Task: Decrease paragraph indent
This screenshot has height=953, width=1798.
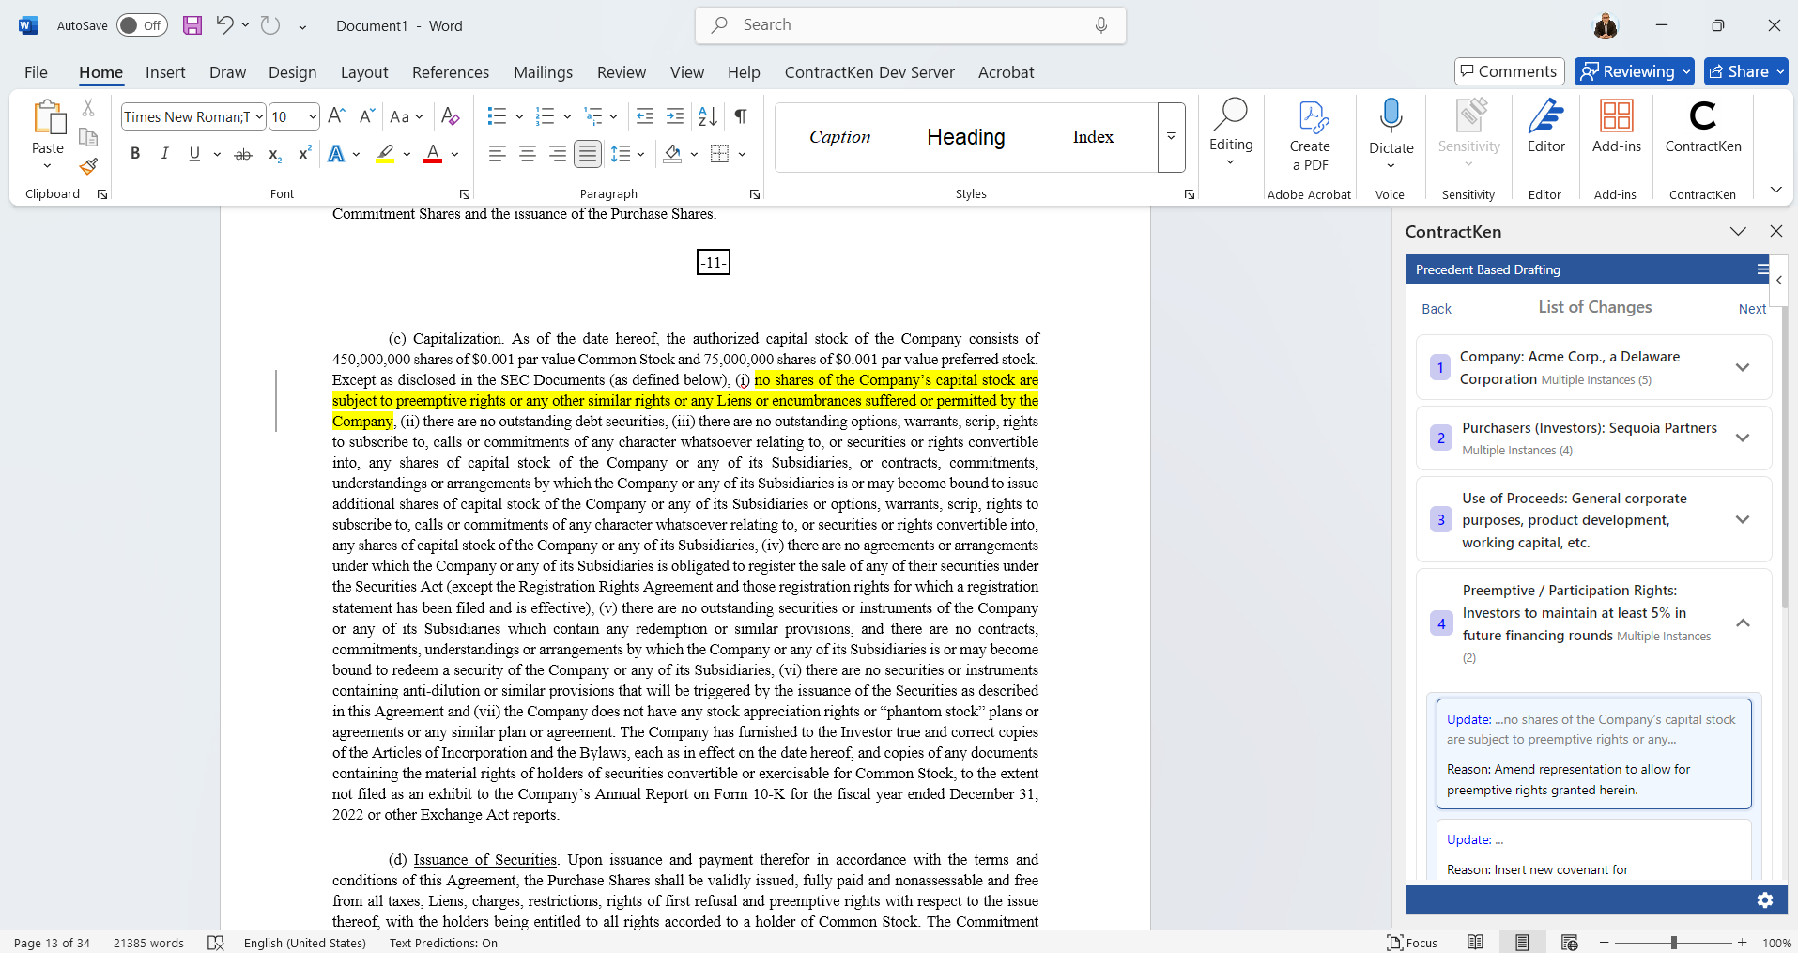Action: [x=645, y=116]
